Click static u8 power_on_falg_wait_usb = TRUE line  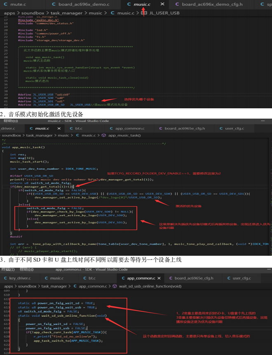click(x=57, y=307)
